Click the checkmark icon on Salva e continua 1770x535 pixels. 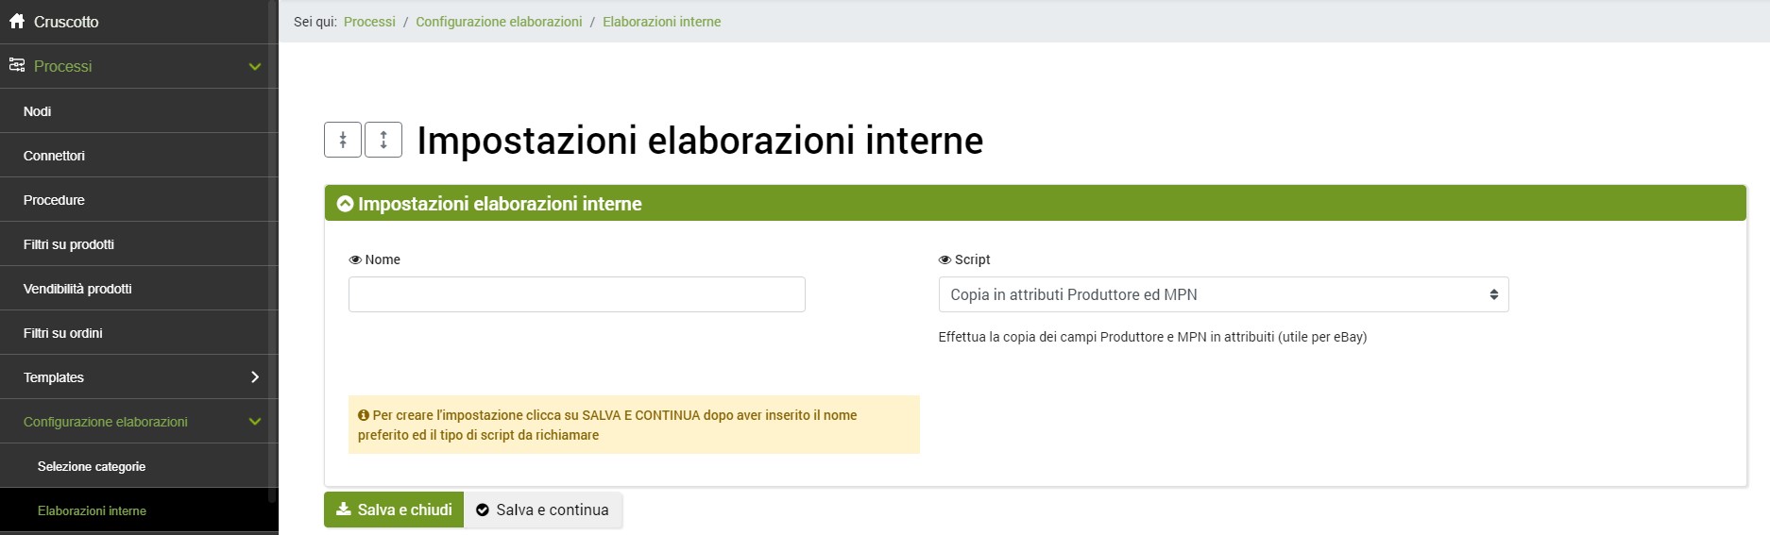[x=483, y=510]
